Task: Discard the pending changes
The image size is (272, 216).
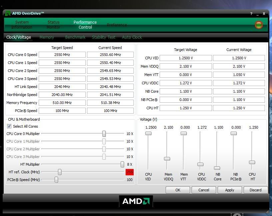Action: pos(256,190)
